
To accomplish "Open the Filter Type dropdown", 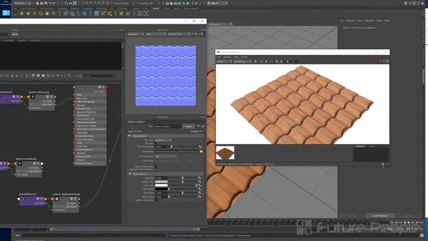I will point(163,140).
